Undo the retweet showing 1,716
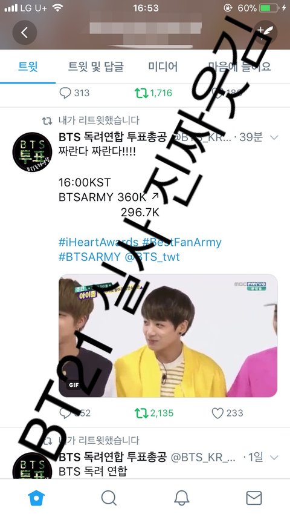 point(153,93)
